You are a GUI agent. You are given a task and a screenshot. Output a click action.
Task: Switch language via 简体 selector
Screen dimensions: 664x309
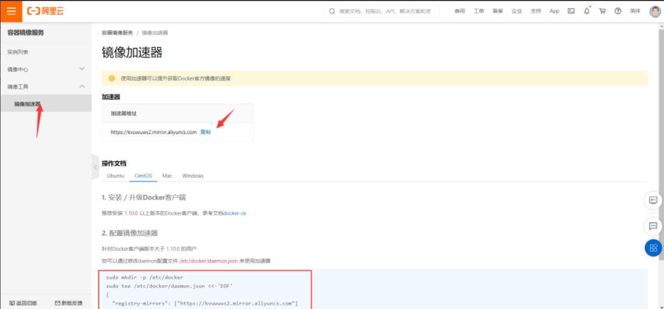(635, 11)
